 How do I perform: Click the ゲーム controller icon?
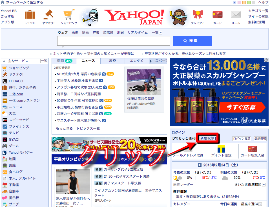[5, 146]
